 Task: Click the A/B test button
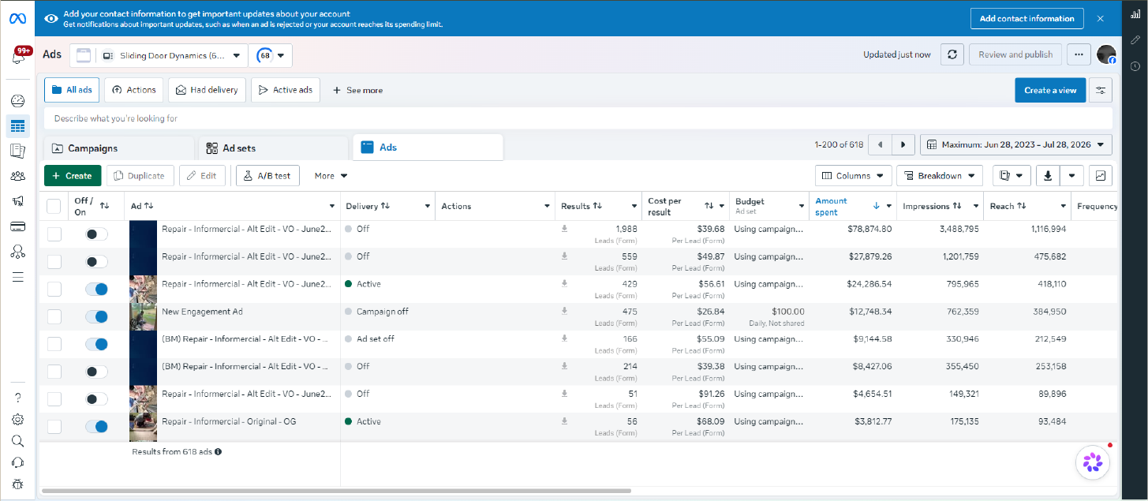[267, 175]
